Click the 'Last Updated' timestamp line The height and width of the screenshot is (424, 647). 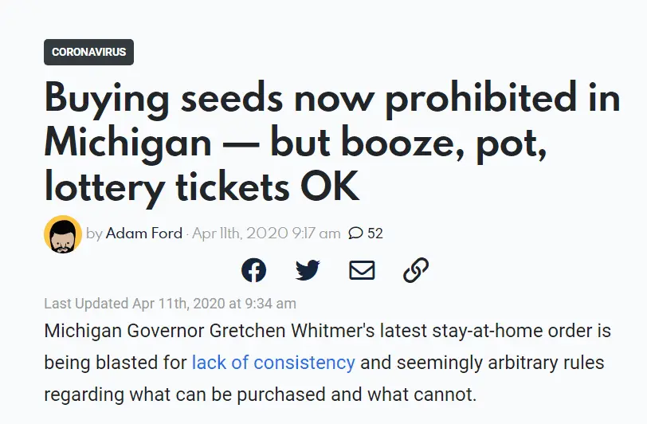pyautogui.click(x=170, y=303)
